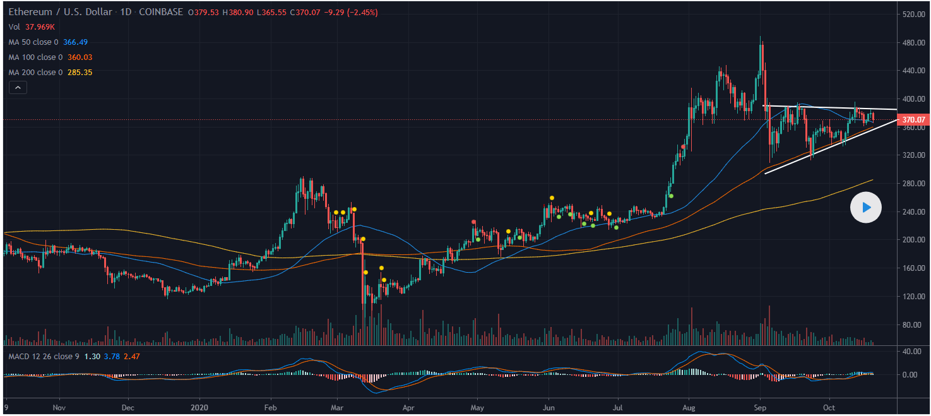Viewport: 931px width, 416px height.
Task: Click the Mar label on the time axis
Action: coord(336,408)
